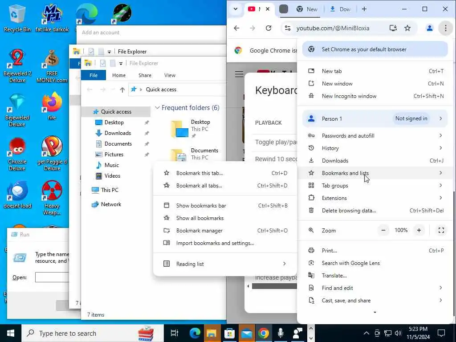Click the install app icon in address bar
The height and width of the screenshot is (342, 456).
click(x=393, y=28)
